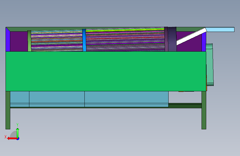This screenshot has height=156, width=240.
Task: Select the blue collection tray under the frame
Action: [x=89, y=99]
